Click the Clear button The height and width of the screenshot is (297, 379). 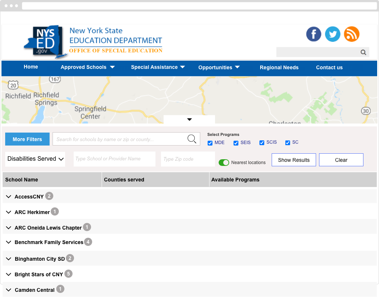click(x=341, y=160)
